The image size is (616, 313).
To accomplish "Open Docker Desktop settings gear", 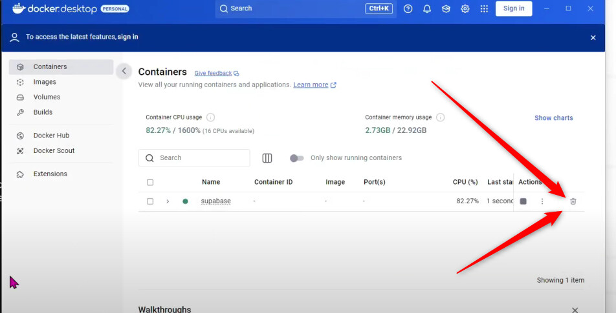I will [x=465, y=9].
